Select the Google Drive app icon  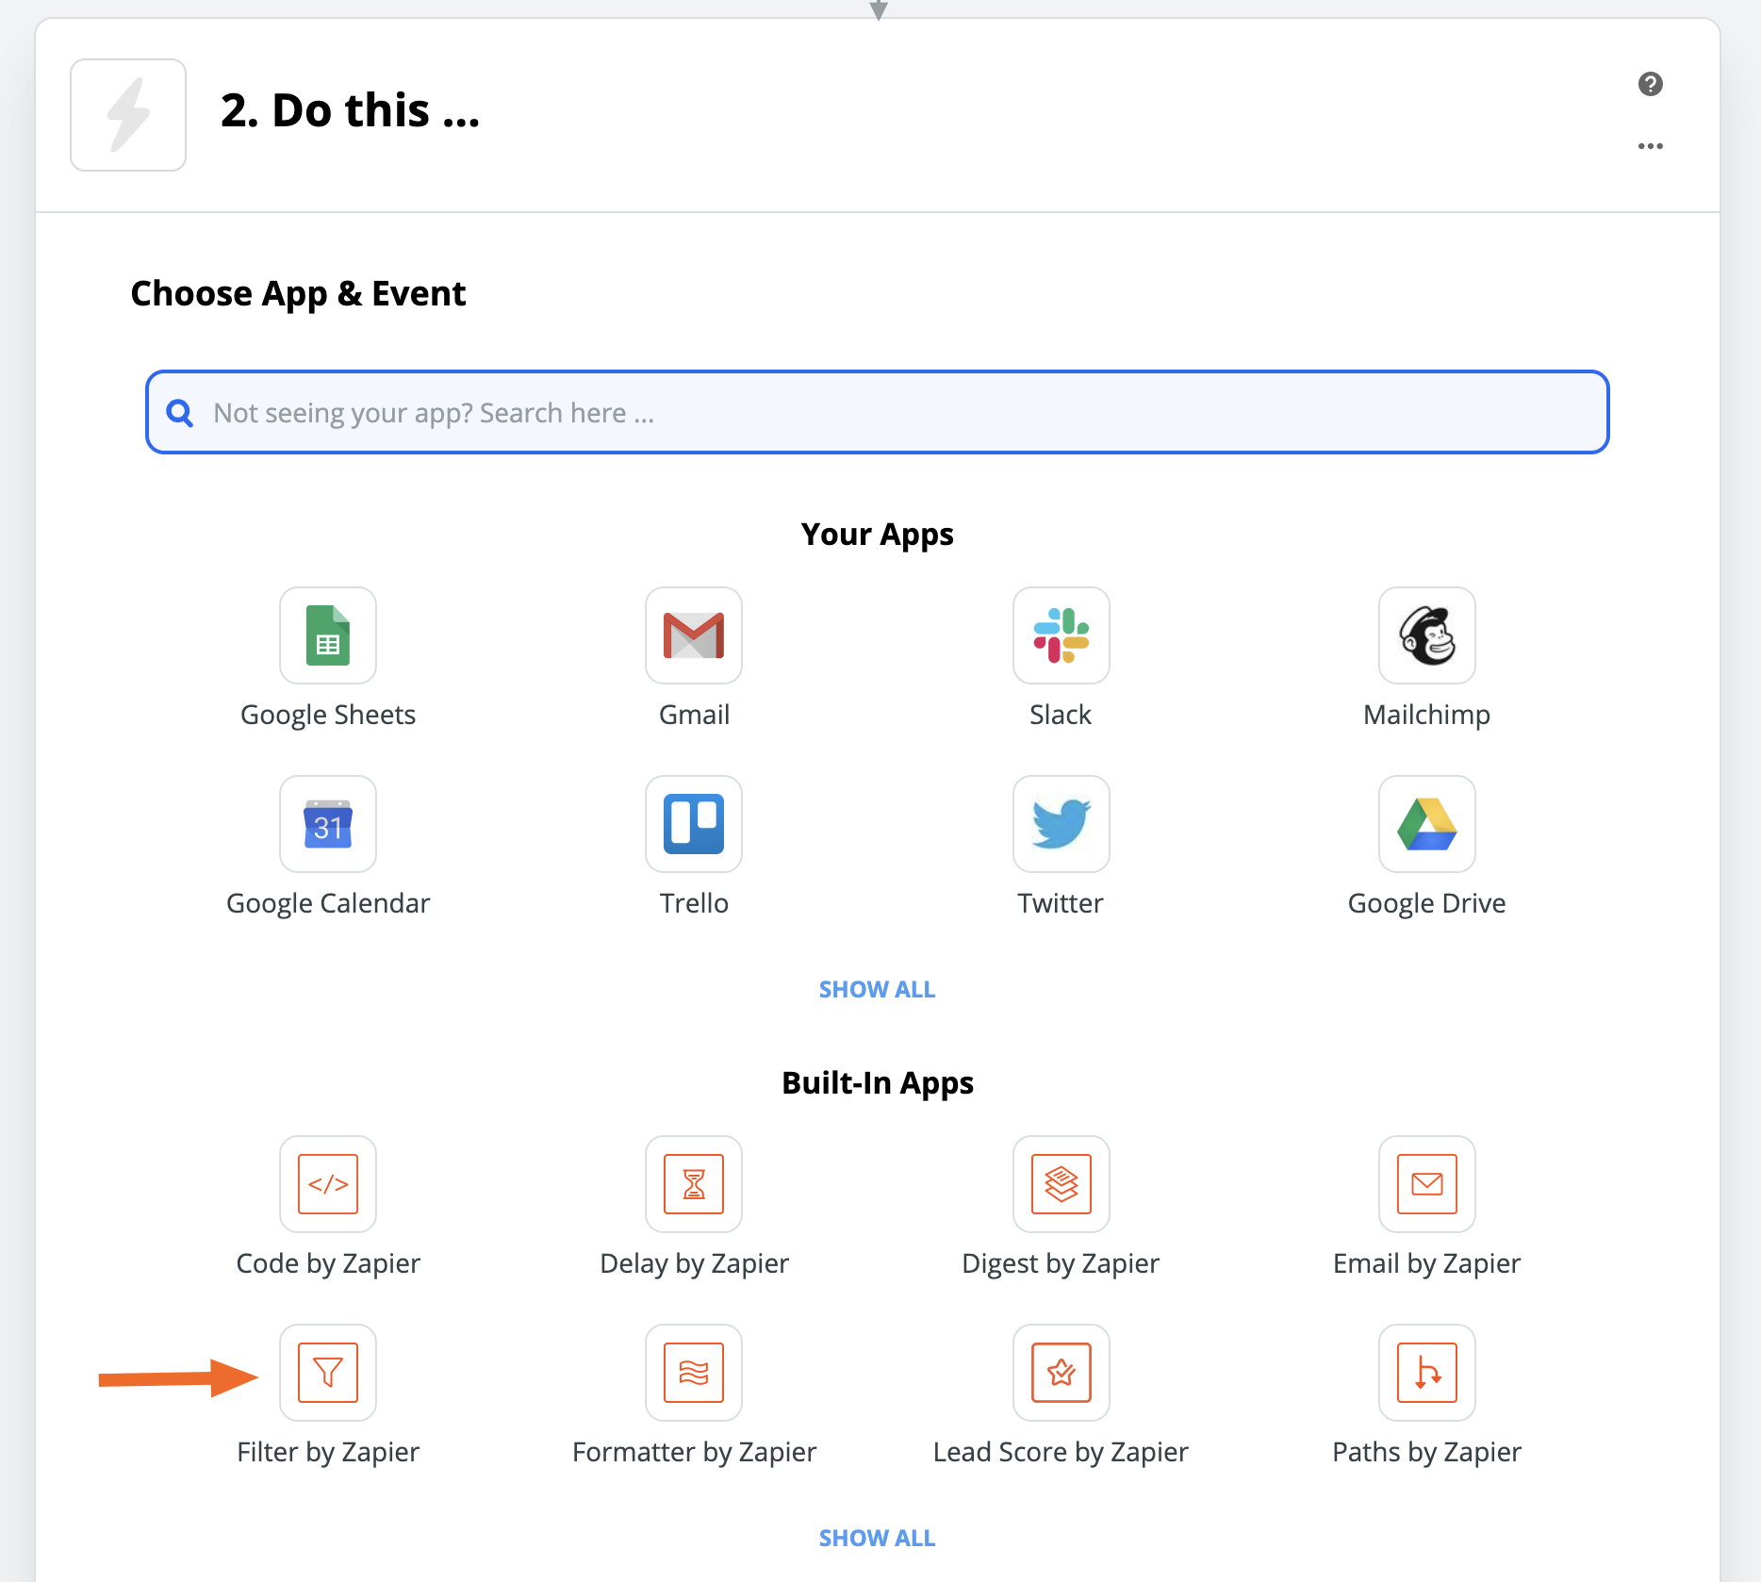tap(1426, 824)
